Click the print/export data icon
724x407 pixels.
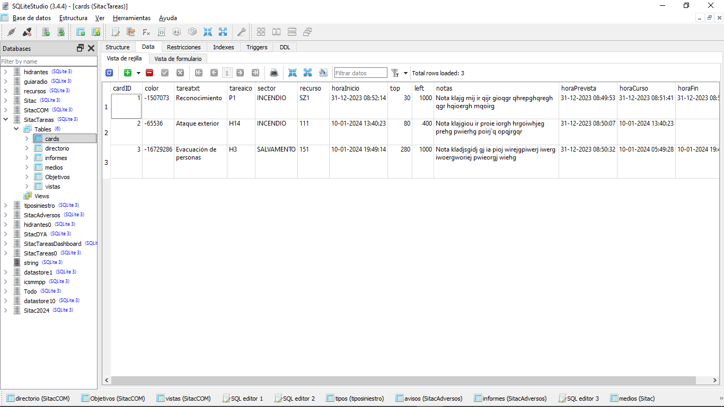pyautogui.click(x=274, y=73)
